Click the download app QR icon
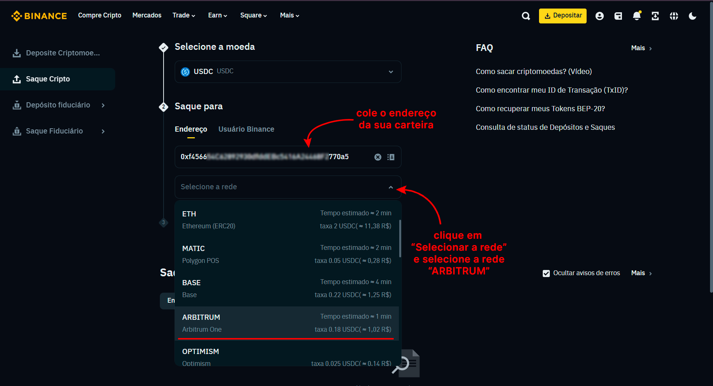 (x=655, y=16)
